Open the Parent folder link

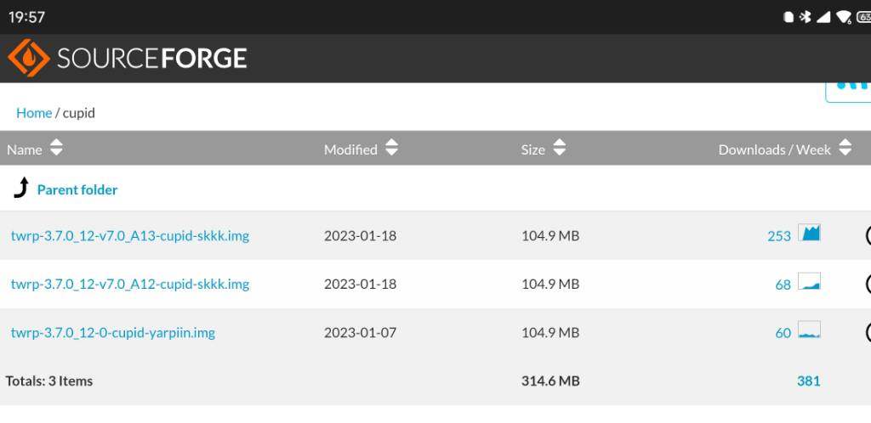(x=77, y=189)
